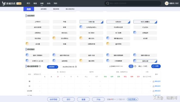Click the blue badge on 趋势-顶底 chip
The width and height of the screenshot is (180, 102).
click(27, 55)
